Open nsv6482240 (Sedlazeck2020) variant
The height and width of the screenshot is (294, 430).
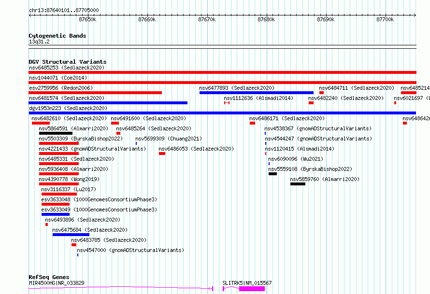346,98
